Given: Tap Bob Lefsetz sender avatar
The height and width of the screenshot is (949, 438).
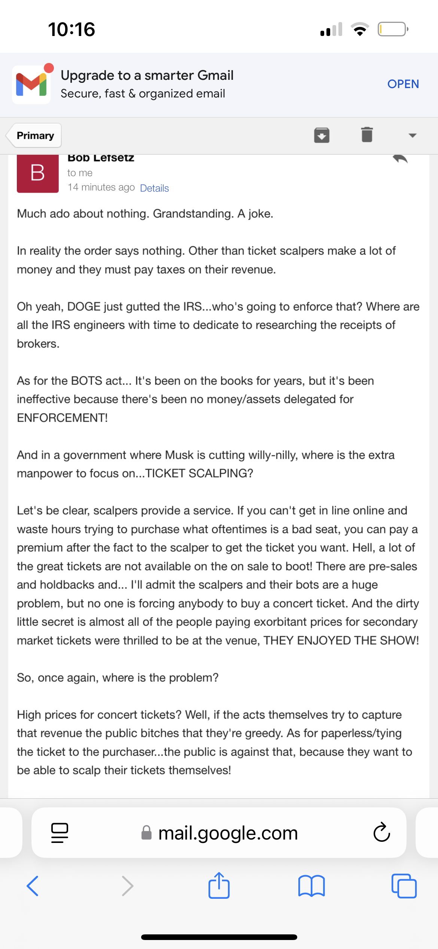Looking at the screenshot, I should (38, 174).
